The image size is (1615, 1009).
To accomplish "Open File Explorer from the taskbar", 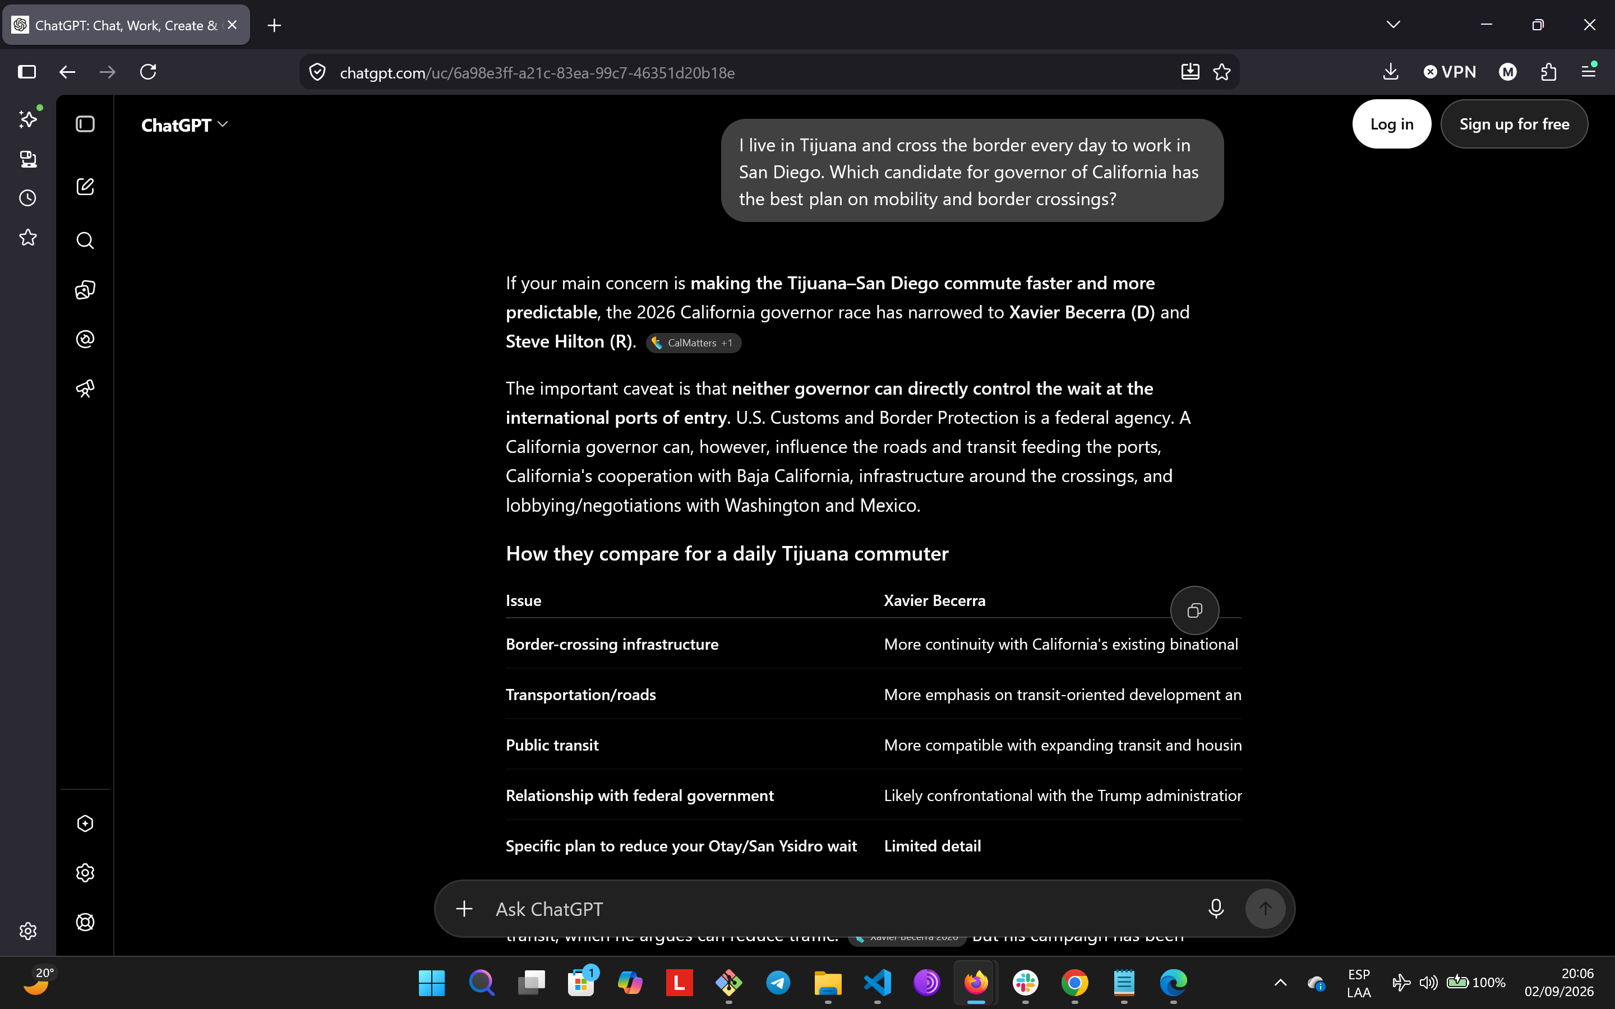I will coord(828,983).
